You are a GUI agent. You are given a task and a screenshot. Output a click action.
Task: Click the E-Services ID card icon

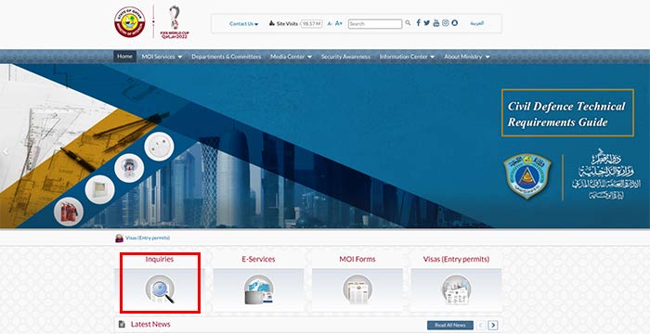coord(258,289)
